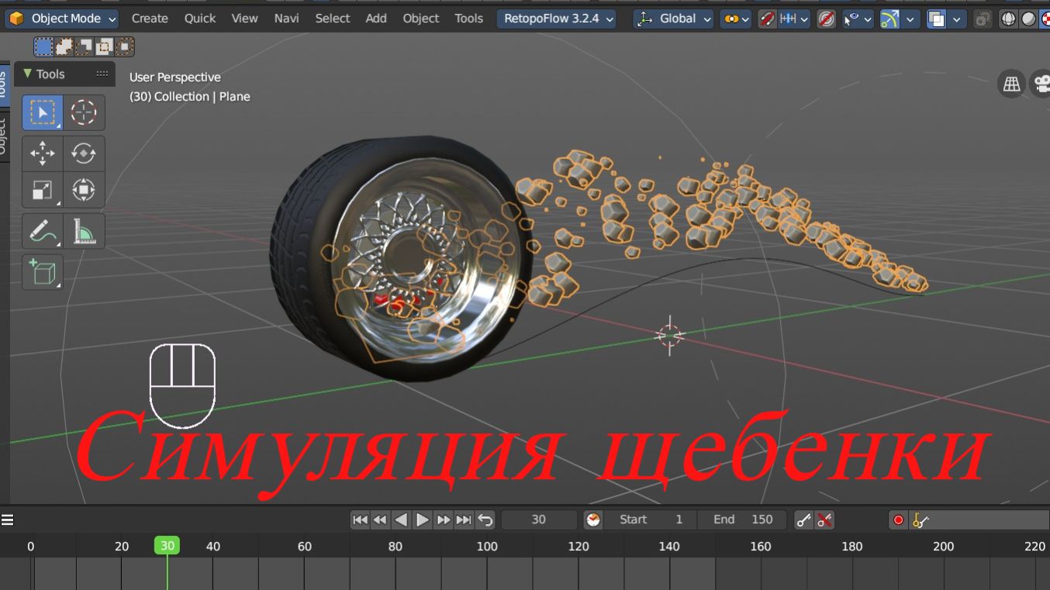Screen dimensions: 1050x590
Task: Set selection mode to invert
Action: tap(104, 47)
